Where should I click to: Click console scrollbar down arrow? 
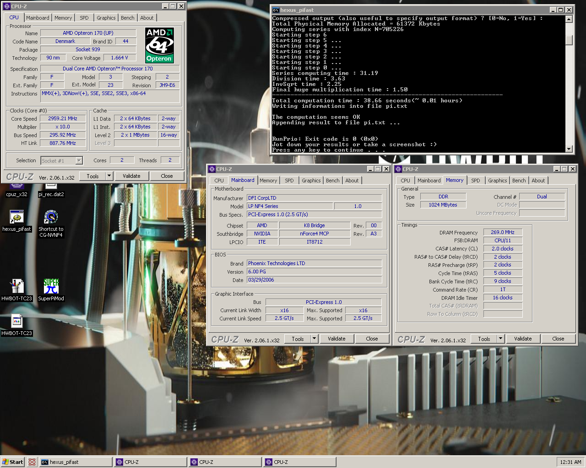click(569, 149)
